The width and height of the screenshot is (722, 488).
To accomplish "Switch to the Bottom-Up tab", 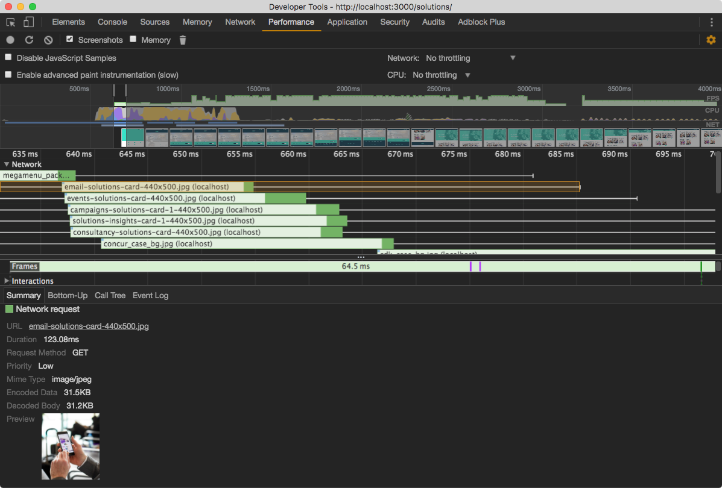I will (x=68, y=295).
